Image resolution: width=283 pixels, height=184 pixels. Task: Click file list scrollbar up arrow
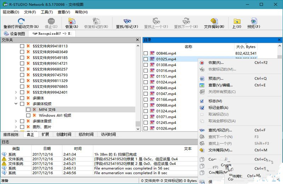point(279,46)
